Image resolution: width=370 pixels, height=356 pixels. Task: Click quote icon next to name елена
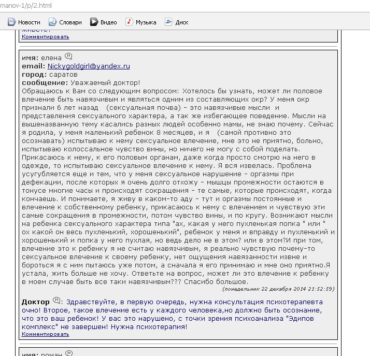pyautogui.click(x=68, y=56)
